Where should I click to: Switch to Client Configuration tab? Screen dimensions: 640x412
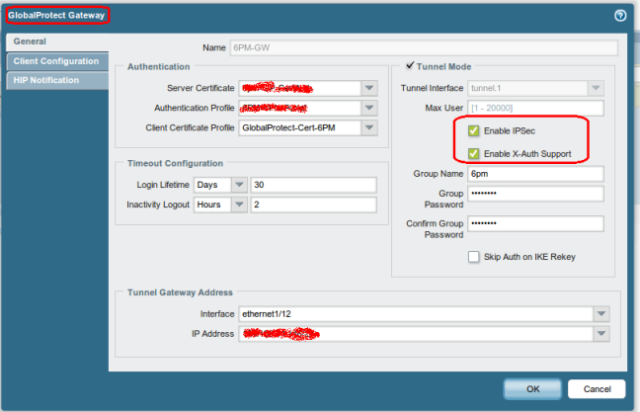pos(55,61)
